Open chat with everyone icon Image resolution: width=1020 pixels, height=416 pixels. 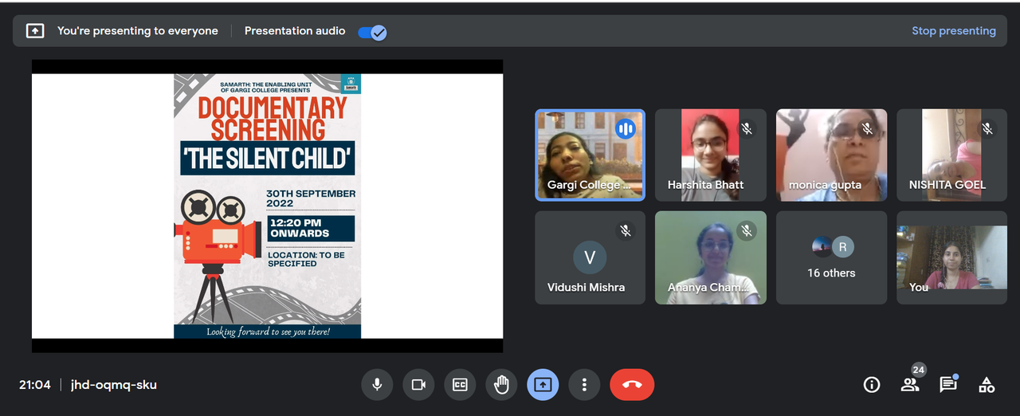pyautogui.click(x=947, y=385)
